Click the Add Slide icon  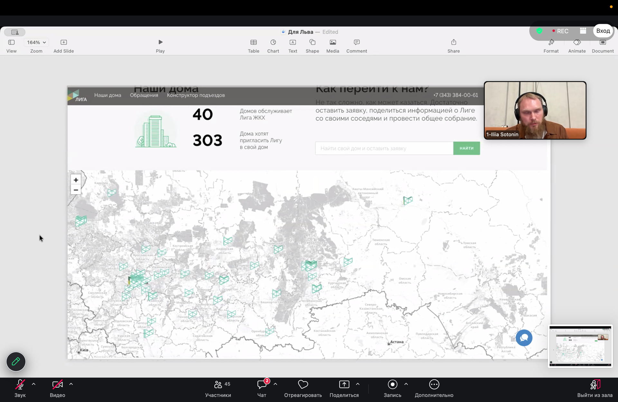point(63,42)
